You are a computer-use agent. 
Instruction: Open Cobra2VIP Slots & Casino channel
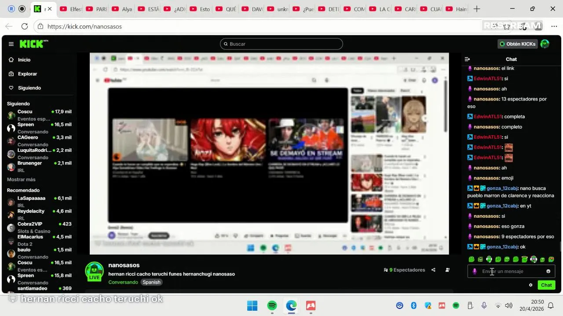tap(39, 227)
